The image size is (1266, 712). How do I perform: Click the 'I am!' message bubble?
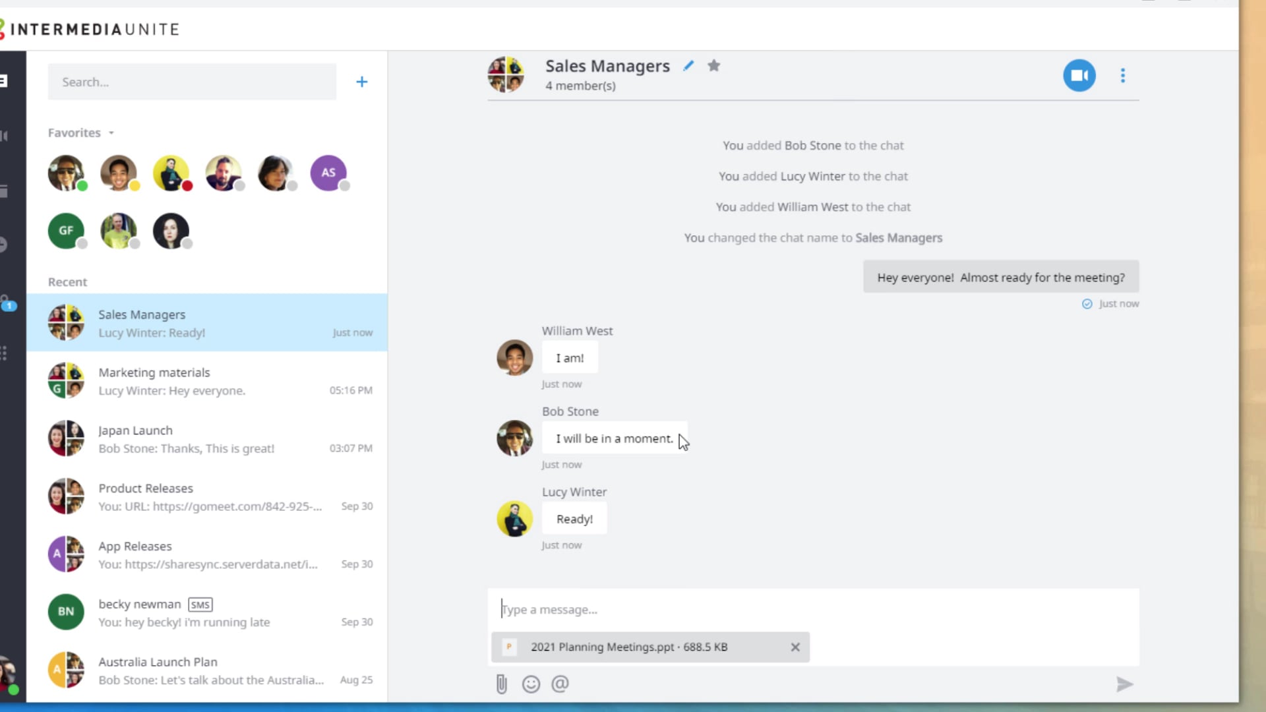click(x=570, y=358)
